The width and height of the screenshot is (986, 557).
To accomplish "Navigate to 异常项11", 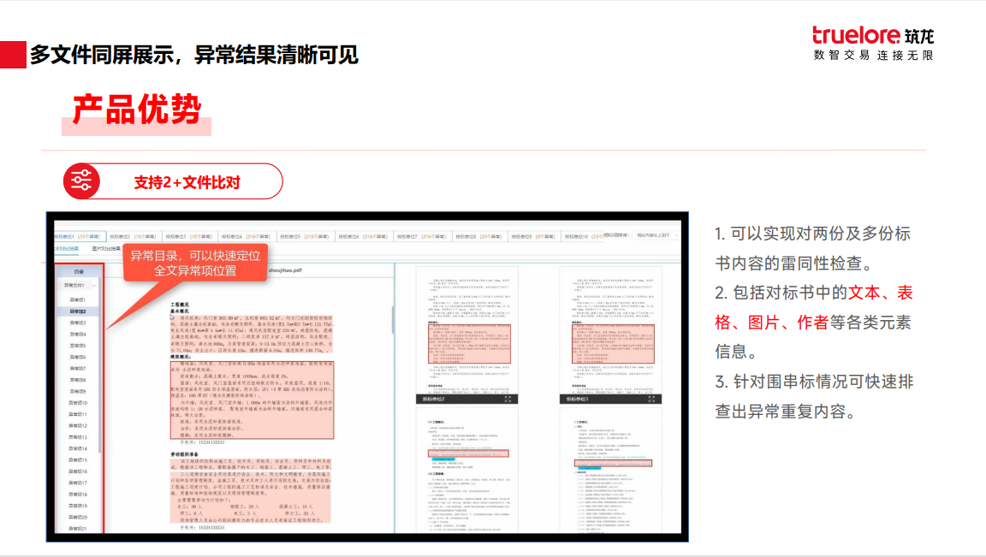I will 78,414.
